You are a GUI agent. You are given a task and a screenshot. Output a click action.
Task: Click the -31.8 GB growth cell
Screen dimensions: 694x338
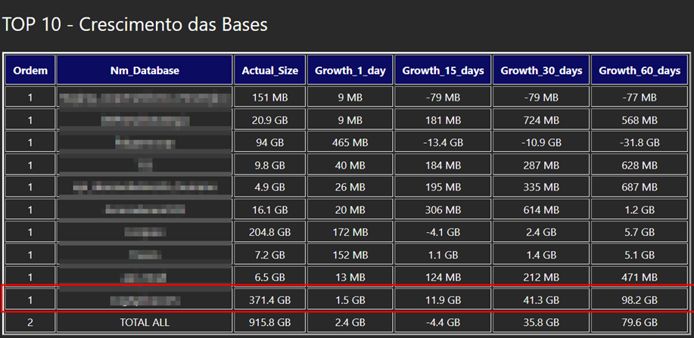point(640,142)
